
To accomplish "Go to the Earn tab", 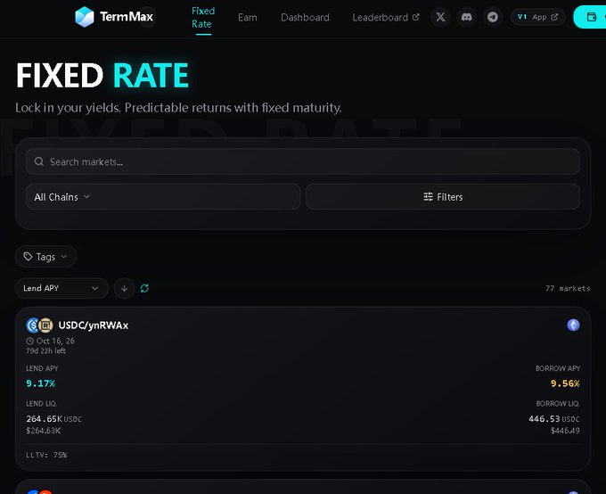I will click(248, 18).
